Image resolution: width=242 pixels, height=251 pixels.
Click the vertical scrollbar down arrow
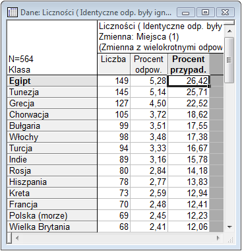click(229, 227)
